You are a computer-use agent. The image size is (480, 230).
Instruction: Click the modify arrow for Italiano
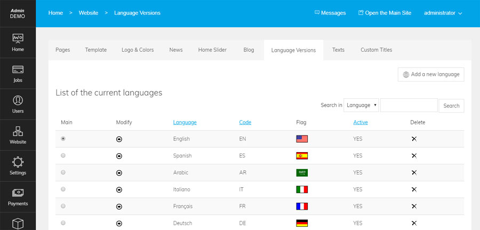coord(119,189)
